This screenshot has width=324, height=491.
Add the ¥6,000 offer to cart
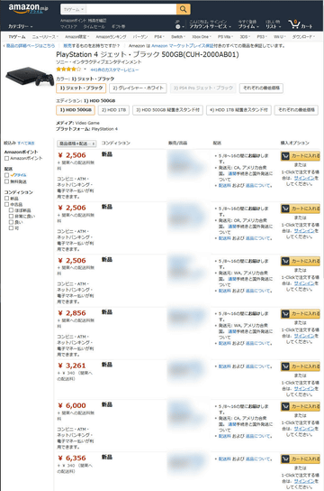301,406
